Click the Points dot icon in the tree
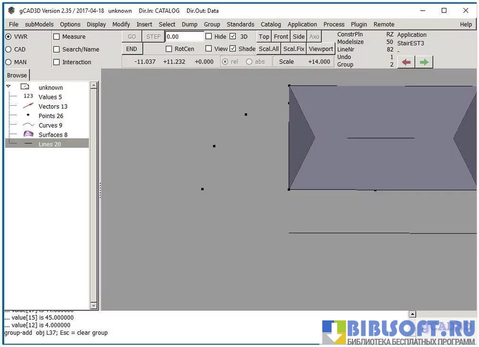 28,115
